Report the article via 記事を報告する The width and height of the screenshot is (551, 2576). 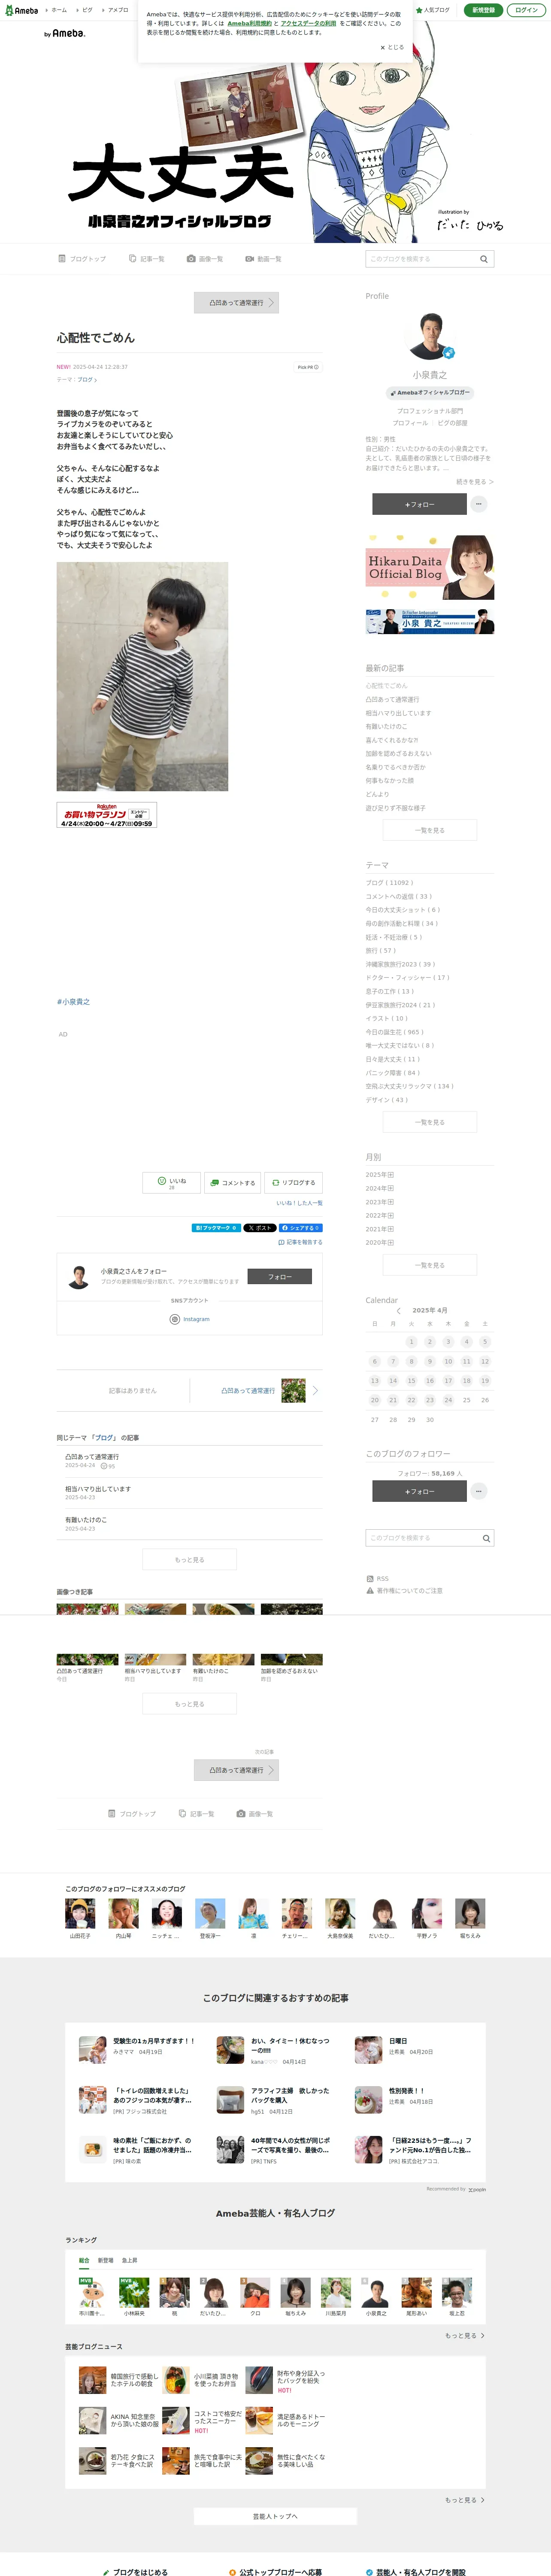(300, 1242)
